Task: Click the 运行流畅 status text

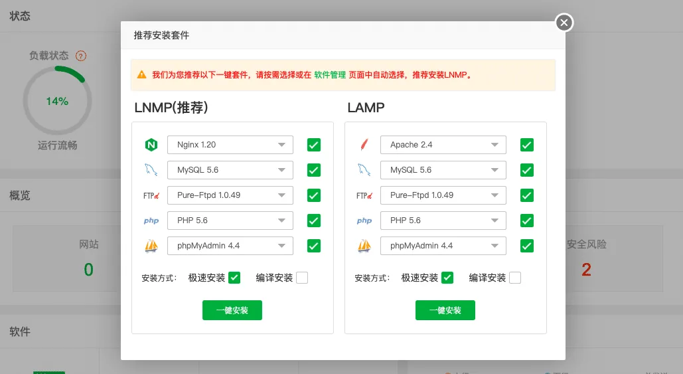Action: click(58, 145)
